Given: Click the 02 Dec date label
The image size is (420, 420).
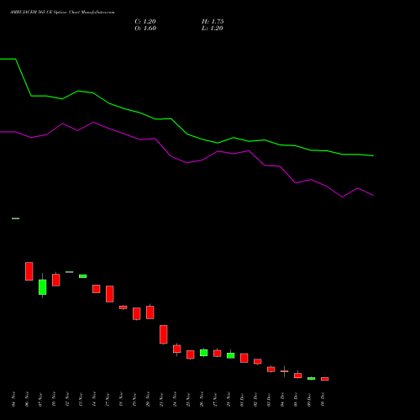Looking at the screenshot, I should tap(255, 399).
